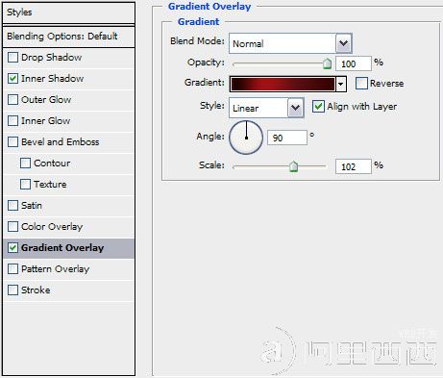443x378 pixels.
Task: Select the Texture sub-style row
Action: 68,185
